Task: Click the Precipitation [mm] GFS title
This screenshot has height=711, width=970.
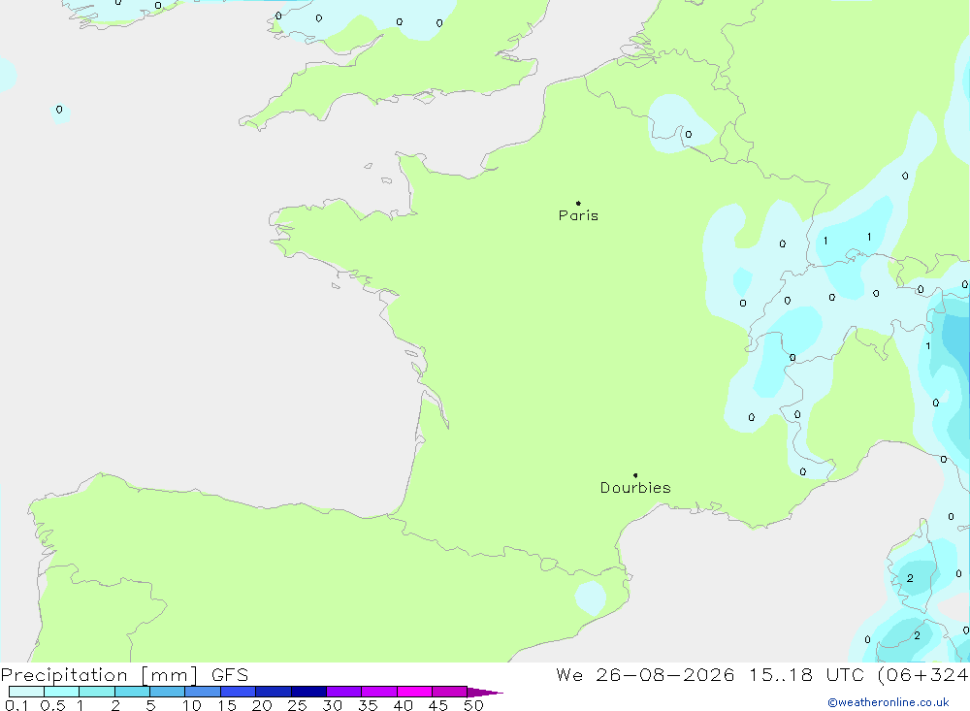Action: click(124, 675)
